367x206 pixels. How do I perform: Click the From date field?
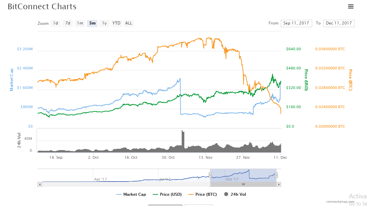(x=296, y=23)
